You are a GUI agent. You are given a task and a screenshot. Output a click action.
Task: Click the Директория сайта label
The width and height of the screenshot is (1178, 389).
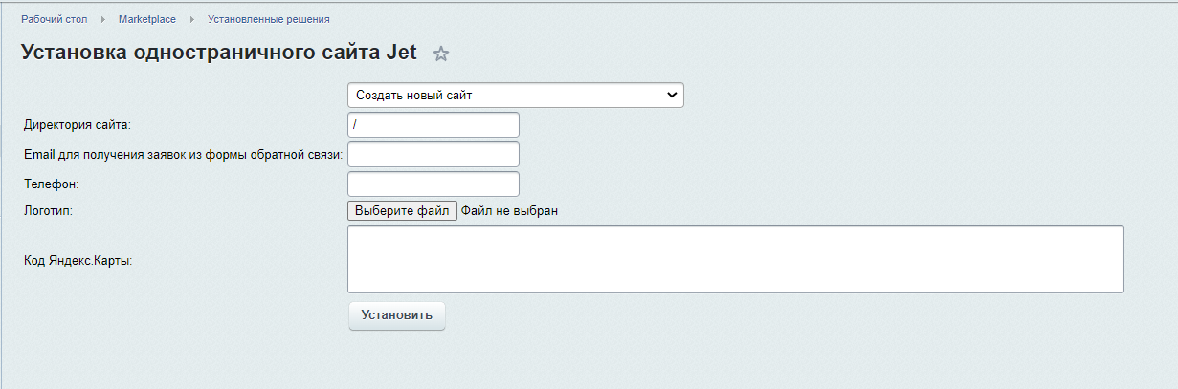pyautogui.click(x=77, y=125)
